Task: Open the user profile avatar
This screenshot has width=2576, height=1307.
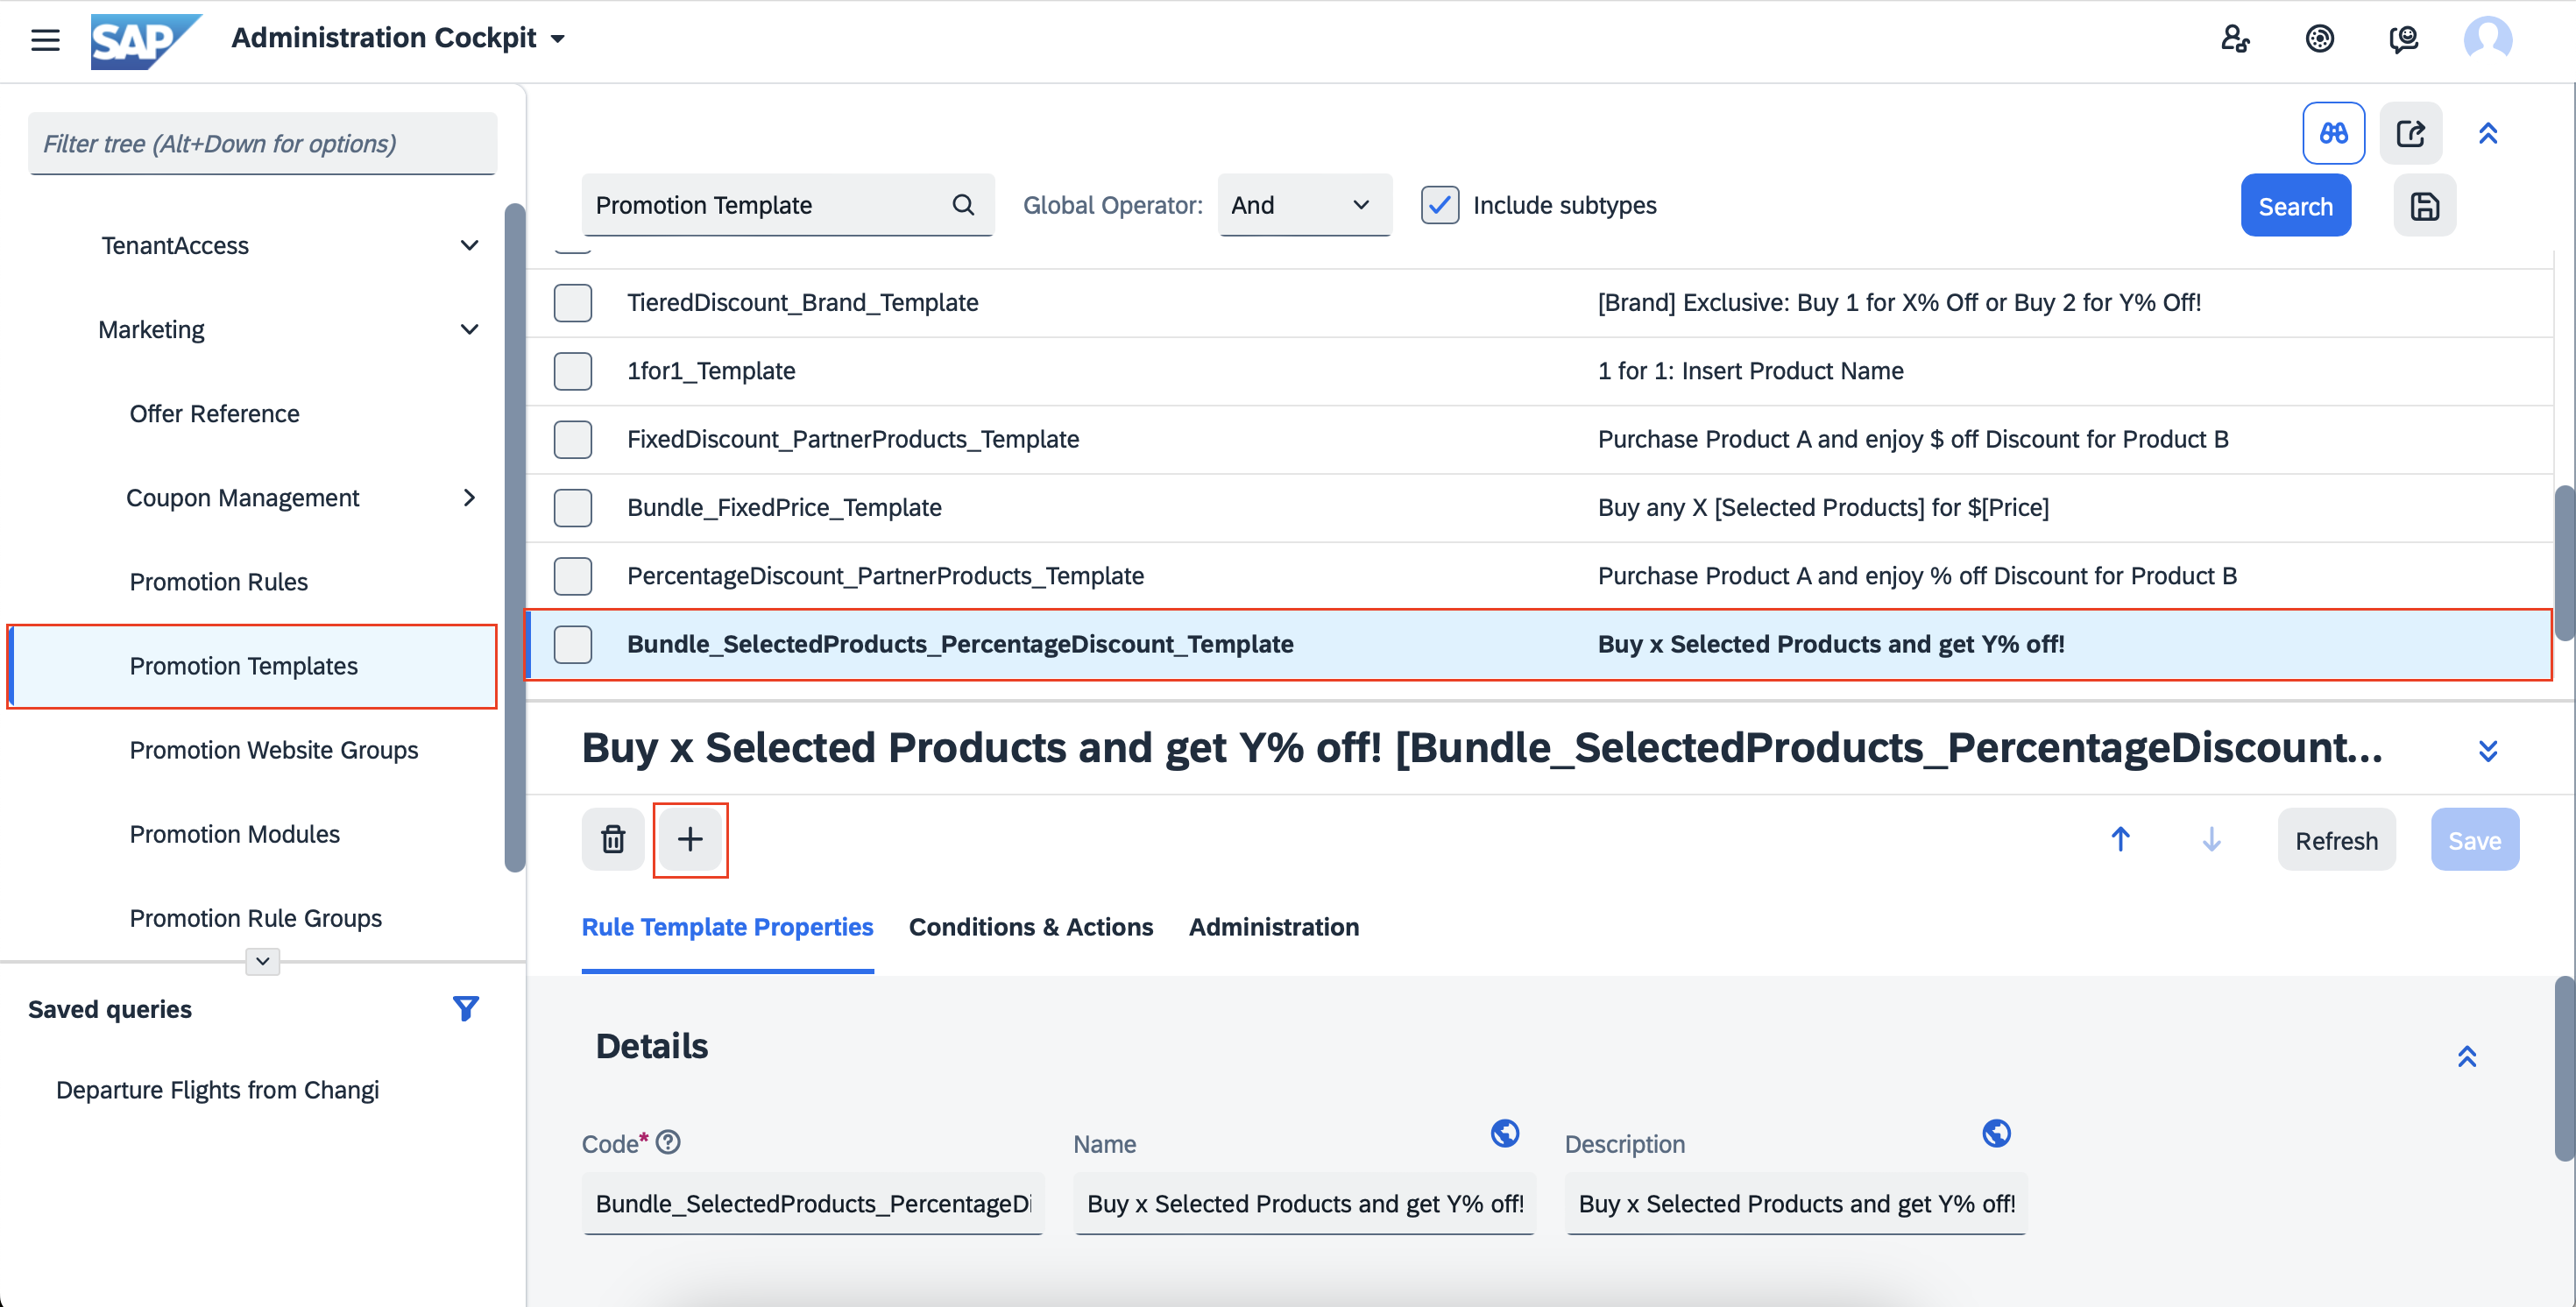Action: tap(2487, 39)
